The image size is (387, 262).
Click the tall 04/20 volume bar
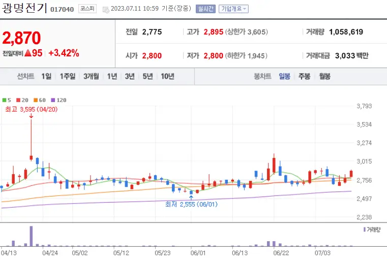click(31, 236)
